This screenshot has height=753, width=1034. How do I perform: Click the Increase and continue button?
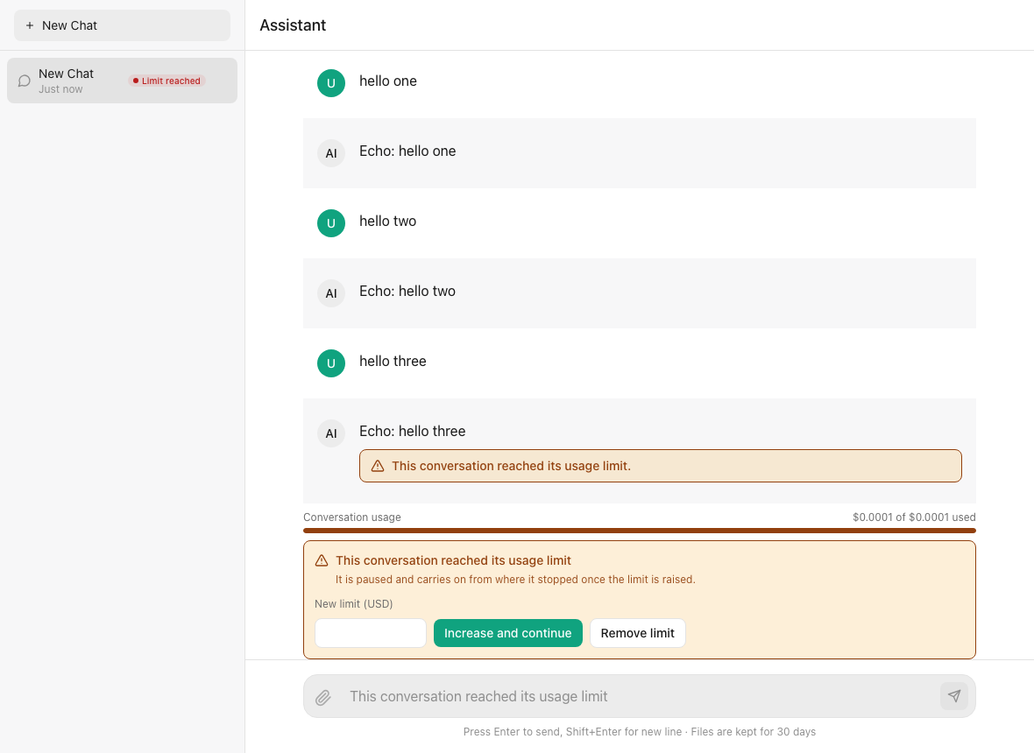pos(507,633)
